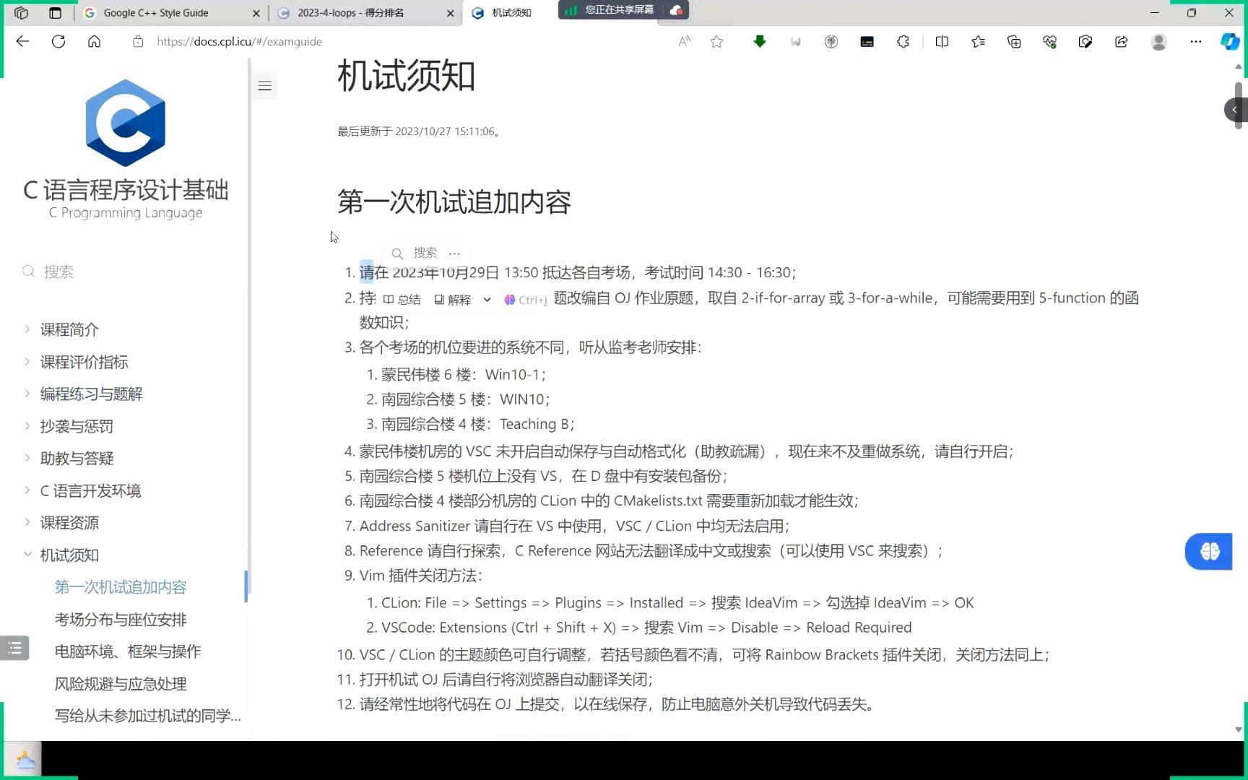The height and width of the screenshot is (780, 1248).
Task: Open the browser workspaces icon
Action: tap(21, 12)
